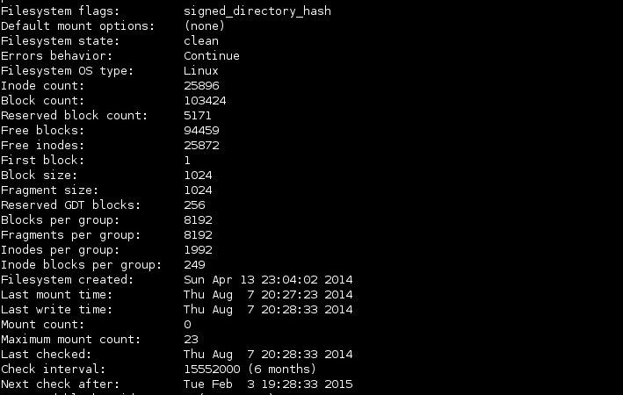The width and height of the screenshot is (623, 395).
Task: Select the Filesystem state clean value
Action: tap(201, 41)
